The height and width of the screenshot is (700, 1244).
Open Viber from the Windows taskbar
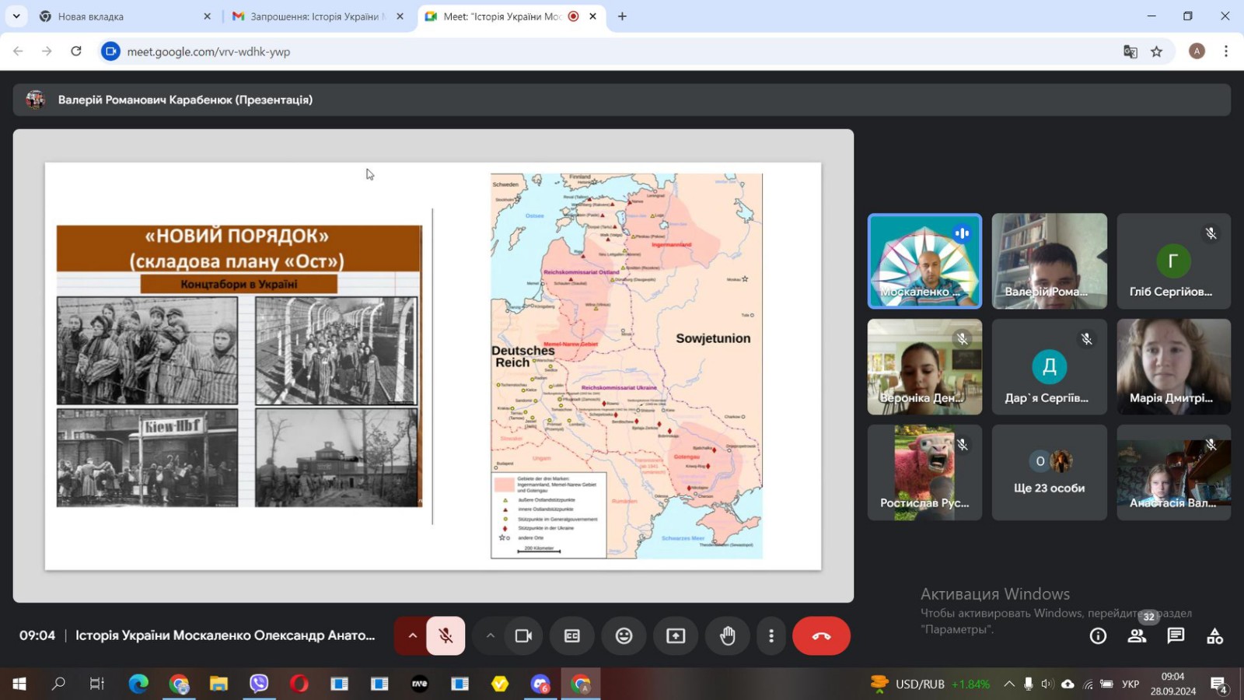click(259, 684)
